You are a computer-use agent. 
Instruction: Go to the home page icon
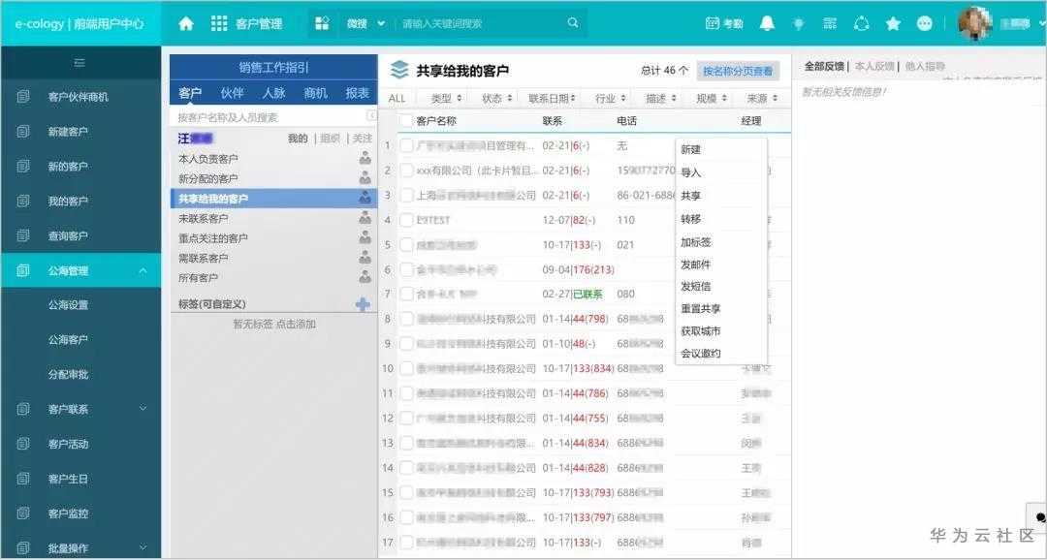coord(185,23)
